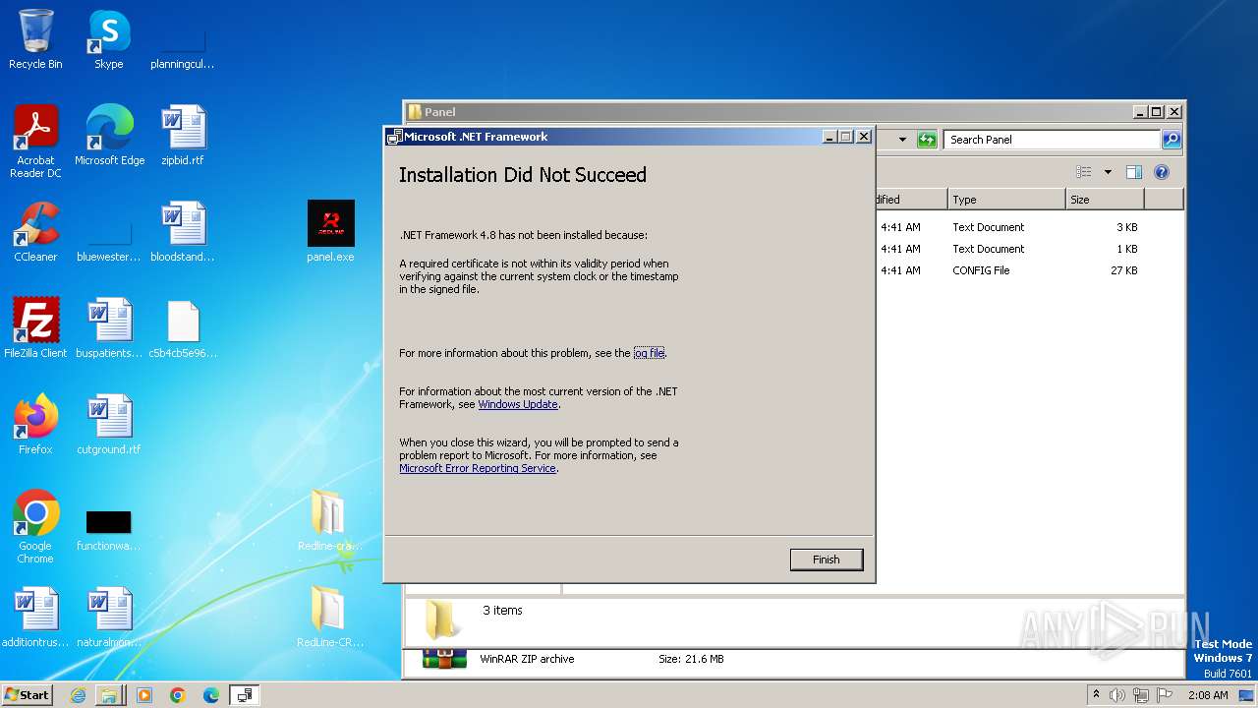1258x708 pixels.
Task: Select the buspatients... document icon
Action: pos(109,327)
